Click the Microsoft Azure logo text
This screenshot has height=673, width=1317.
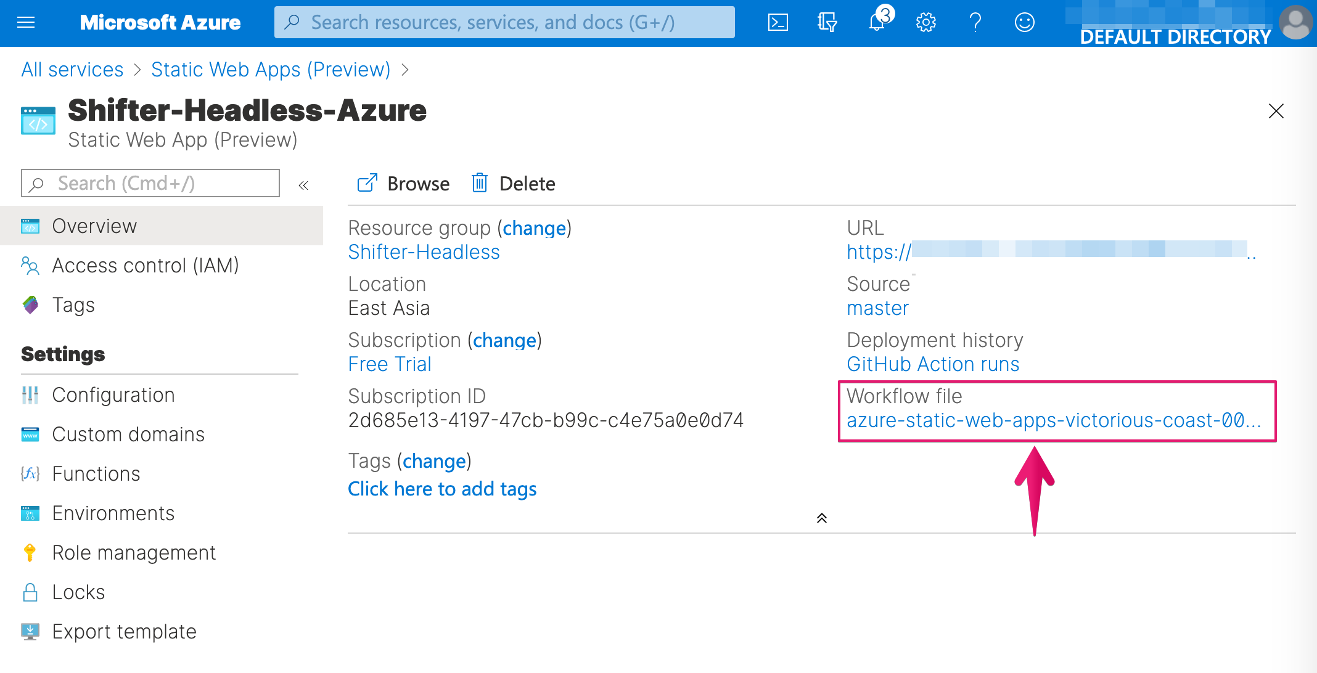point(160,23)
